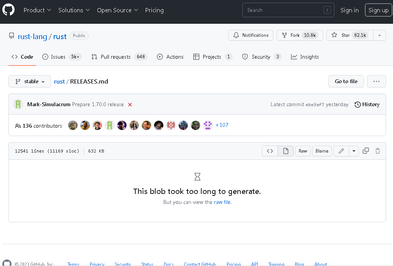Open the Blame view button
The height and width of the screenshot is (266, 393).
322,151
